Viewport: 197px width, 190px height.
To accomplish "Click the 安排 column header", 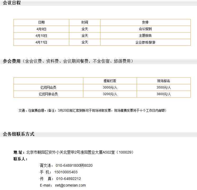I will [145, 22].
